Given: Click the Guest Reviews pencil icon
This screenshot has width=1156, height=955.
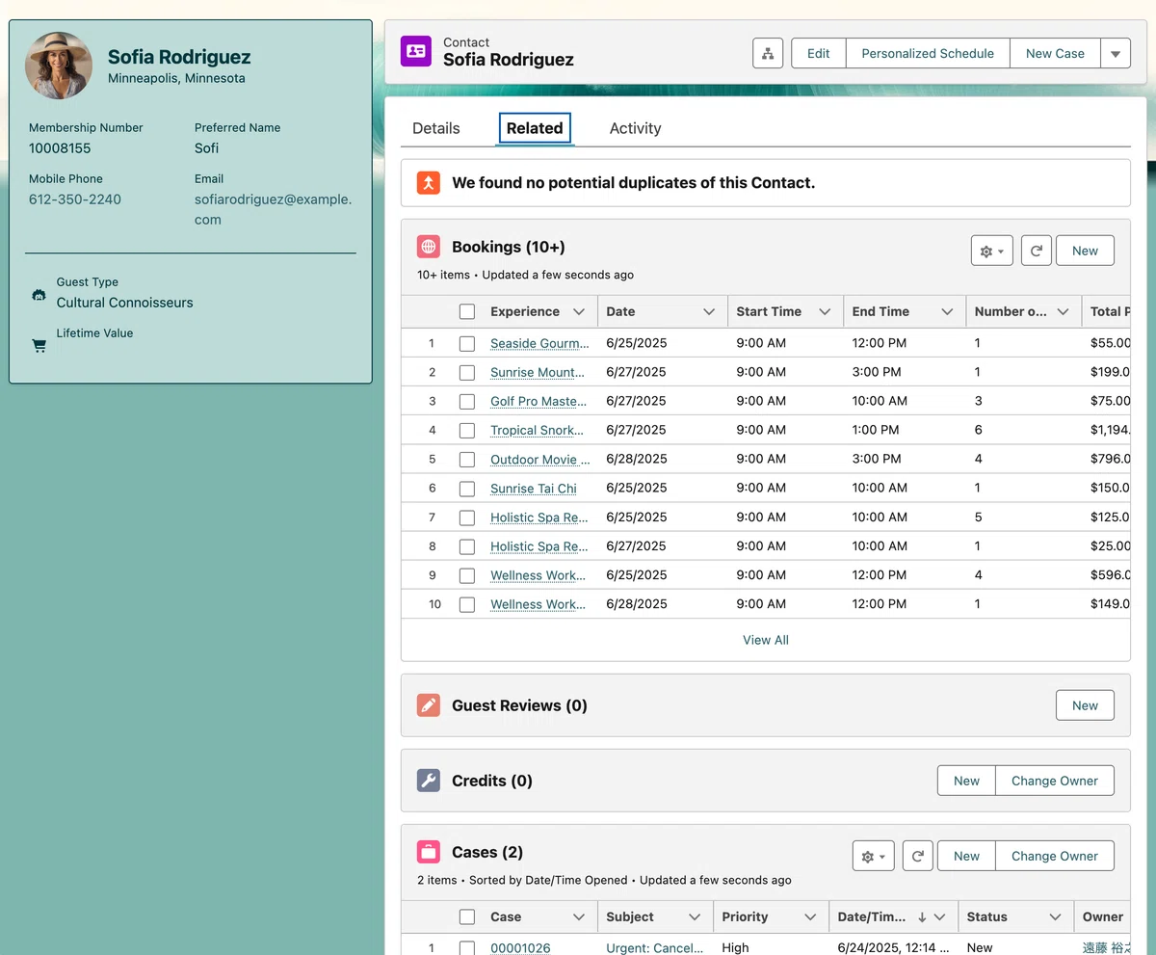Looking at the screenshot, I should 429,705.
